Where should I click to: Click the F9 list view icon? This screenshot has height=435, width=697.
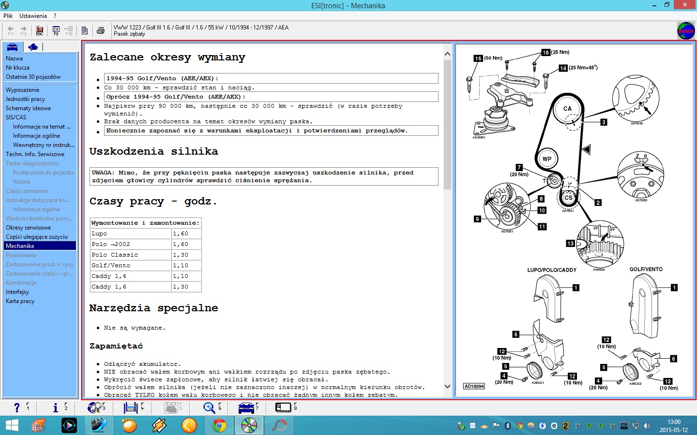(56, 30)
